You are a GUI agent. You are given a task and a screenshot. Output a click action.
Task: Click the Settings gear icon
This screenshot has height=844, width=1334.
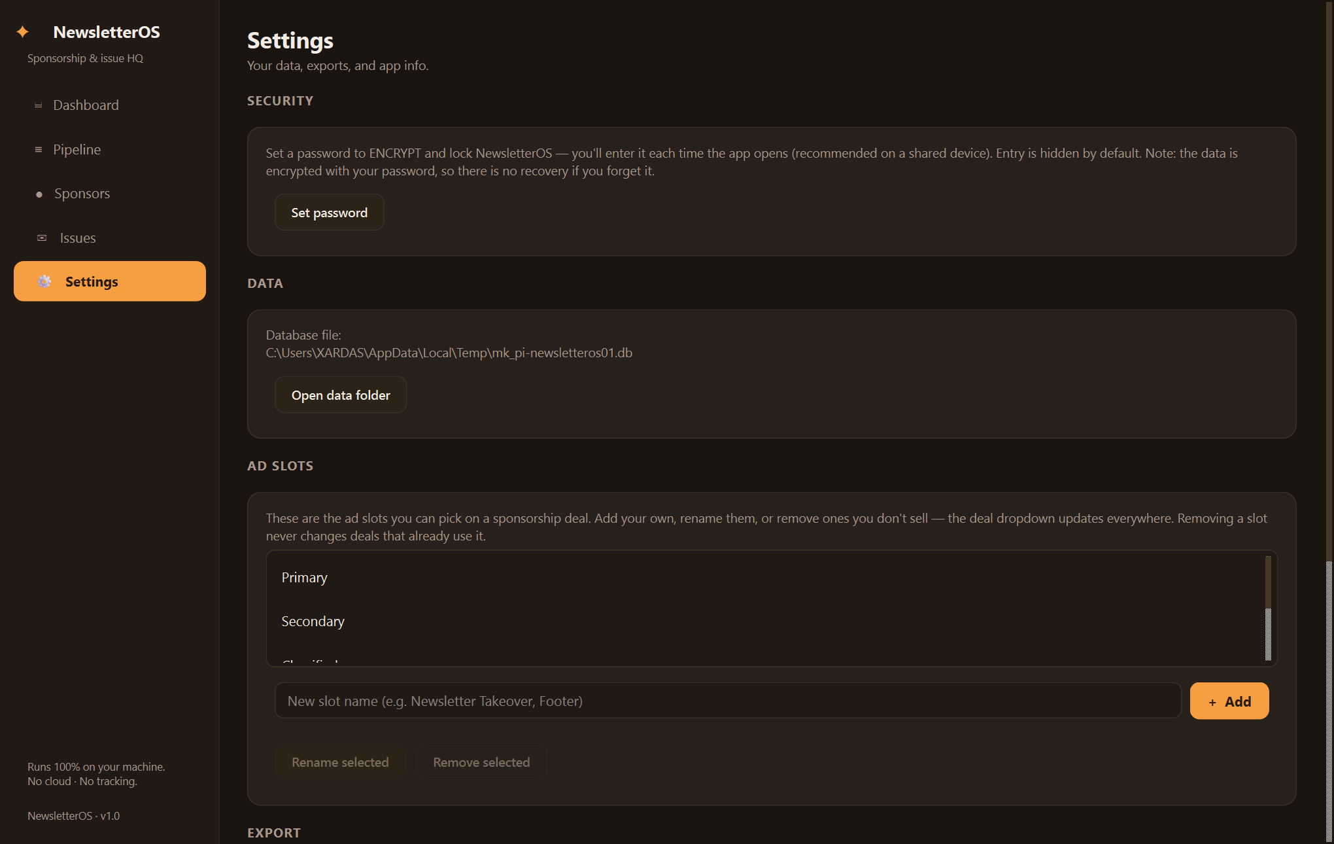pos(44,281)
